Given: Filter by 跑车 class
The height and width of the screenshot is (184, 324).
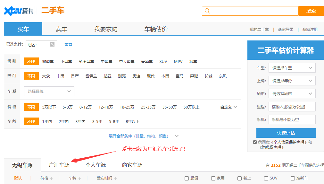Looking at the screenshot, I should tap(193, 61).
